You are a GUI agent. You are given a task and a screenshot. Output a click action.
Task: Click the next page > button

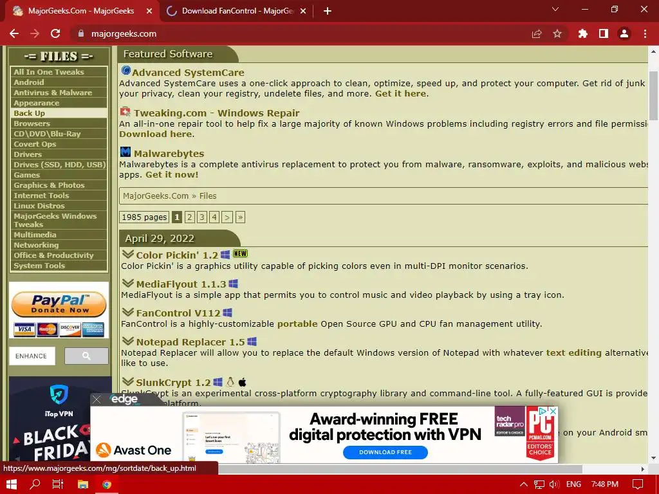coord(227,217)
